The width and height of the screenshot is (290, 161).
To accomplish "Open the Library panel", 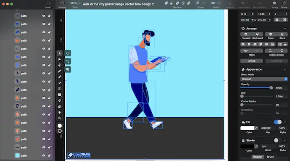I will [x=274, y=5].
